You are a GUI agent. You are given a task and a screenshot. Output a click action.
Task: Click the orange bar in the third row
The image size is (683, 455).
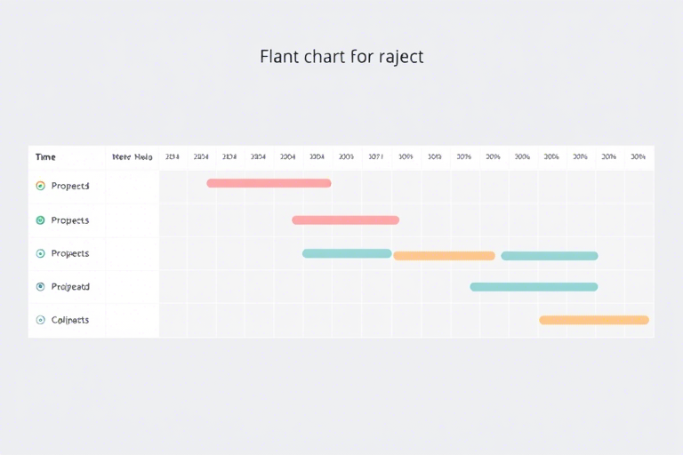[x=445, y=256]
